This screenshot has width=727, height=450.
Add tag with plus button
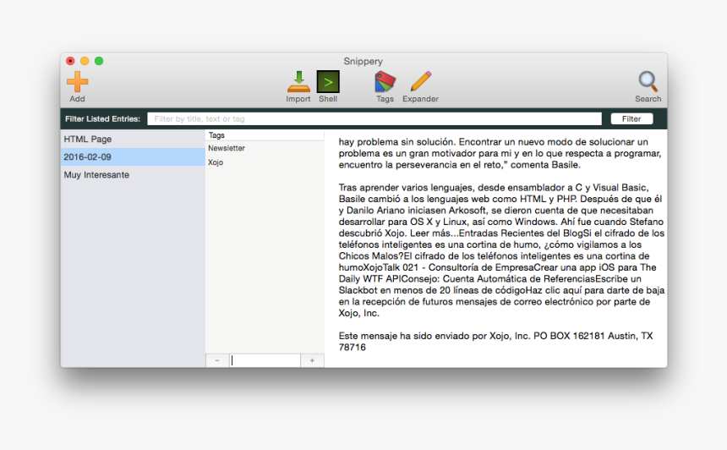click(312, 360)
